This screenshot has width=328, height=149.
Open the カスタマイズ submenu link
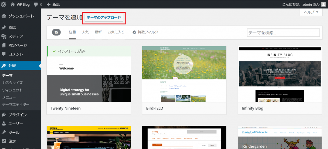click(12, 83)
